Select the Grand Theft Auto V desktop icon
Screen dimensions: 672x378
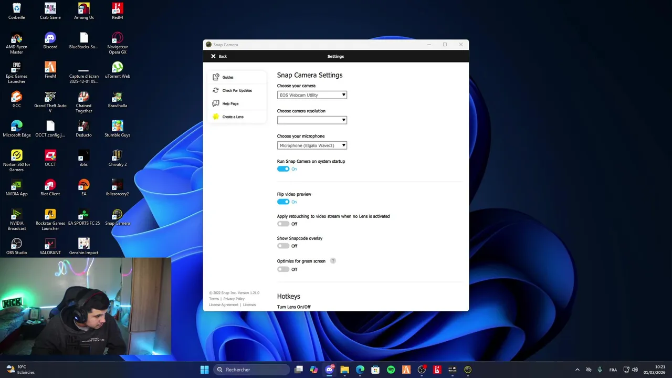[x=50, y=102]
